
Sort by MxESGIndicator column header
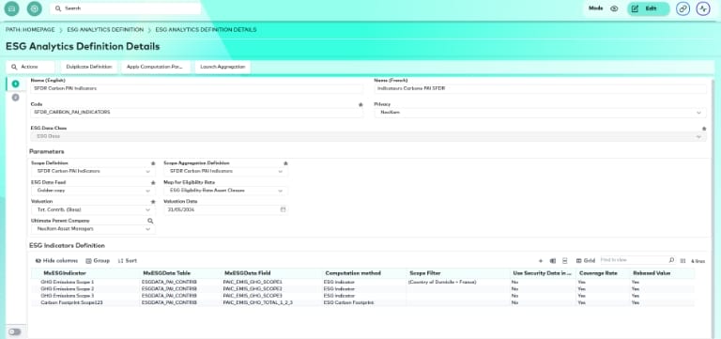click(x=65, y=273)
